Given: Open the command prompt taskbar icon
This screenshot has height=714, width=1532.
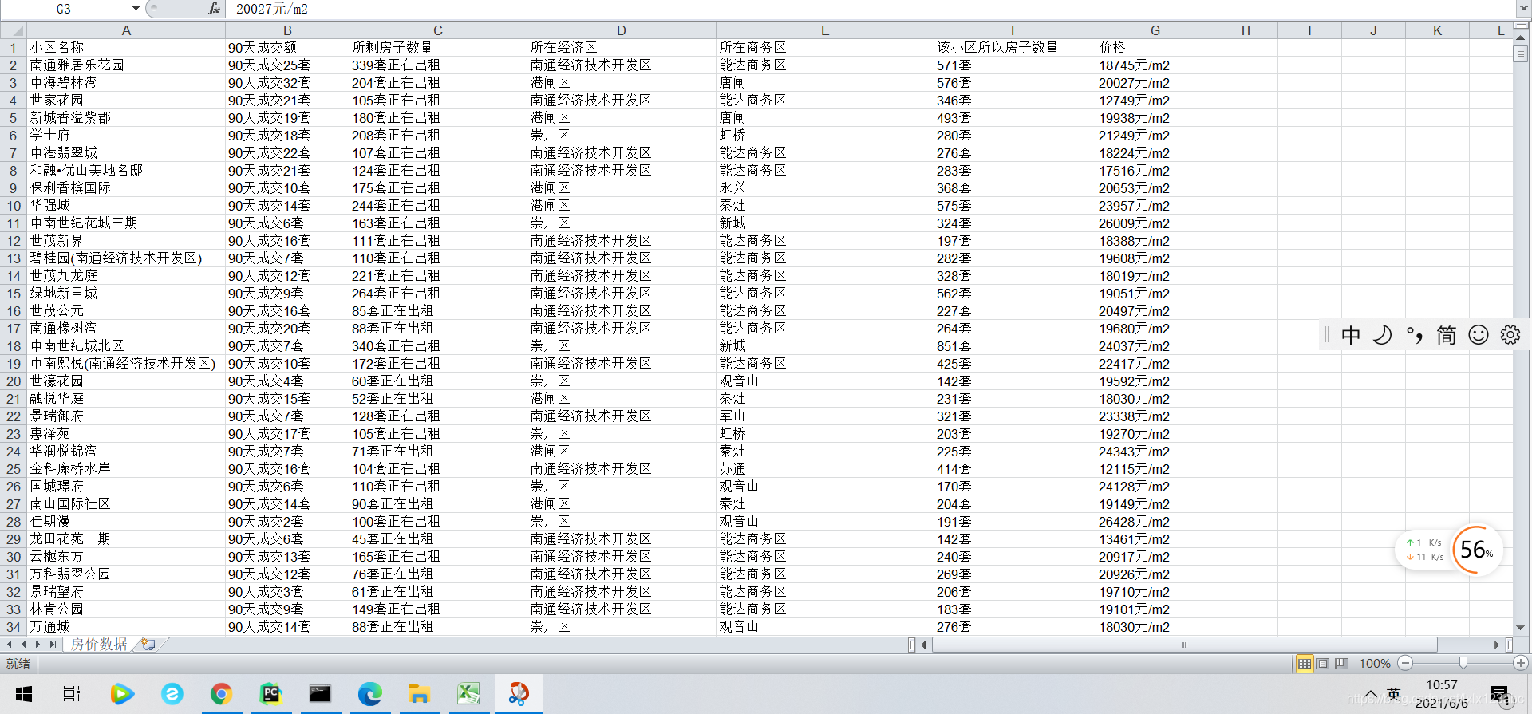Looking at the screenshot, I should pos(320,694).
